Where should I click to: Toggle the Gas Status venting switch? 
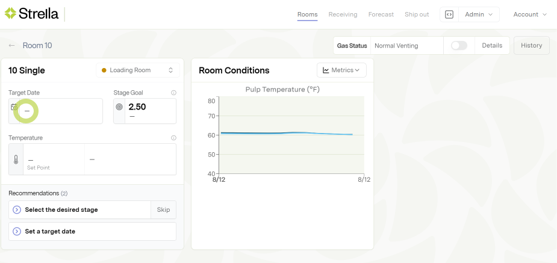[459, 46]
